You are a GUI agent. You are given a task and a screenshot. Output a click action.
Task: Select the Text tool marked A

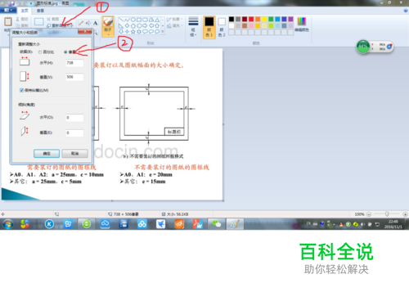(95, 23)
